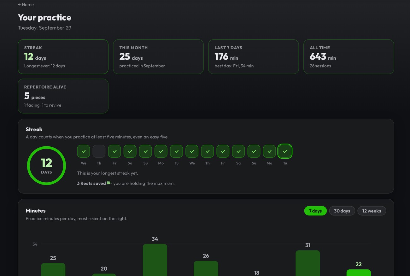Click the Monday check cell just before today's Tuesday
The width and height of the screenshot is (410, 276).
(x=269, y=151)
